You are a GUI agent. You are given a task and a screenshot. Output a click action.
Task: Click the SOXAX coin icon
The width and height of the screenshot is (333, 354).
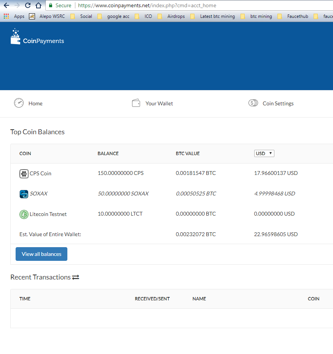click(24, 194)
